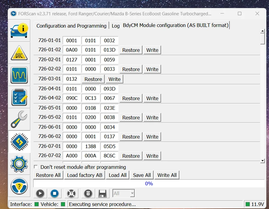269x209 pixels.
Task: Open the settings gear section
Action: (19, 164)
